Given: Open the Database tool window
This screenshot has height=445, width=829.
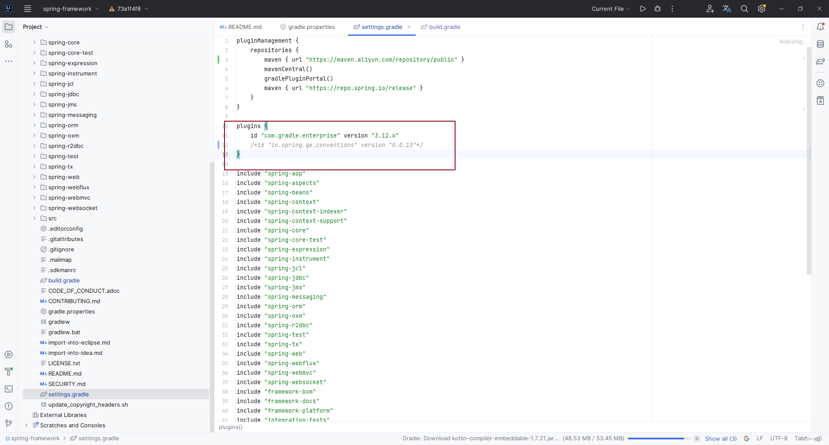Looking at the screenshot, I should click(x=820, y=44).
